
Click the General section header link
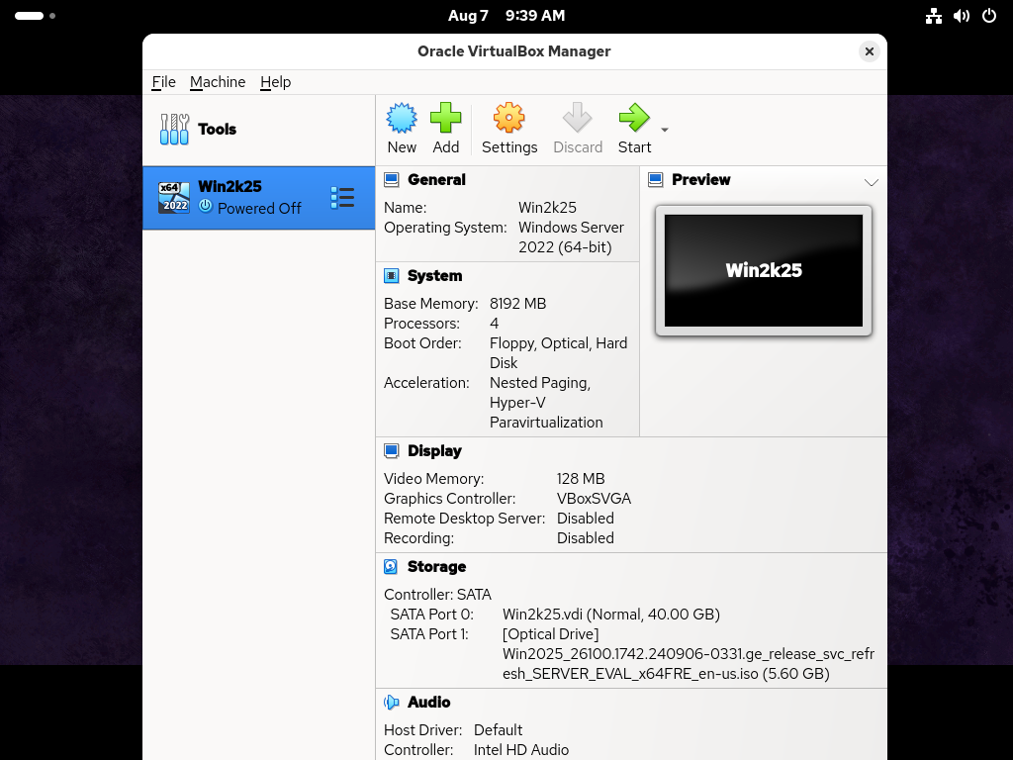point(436,180)
